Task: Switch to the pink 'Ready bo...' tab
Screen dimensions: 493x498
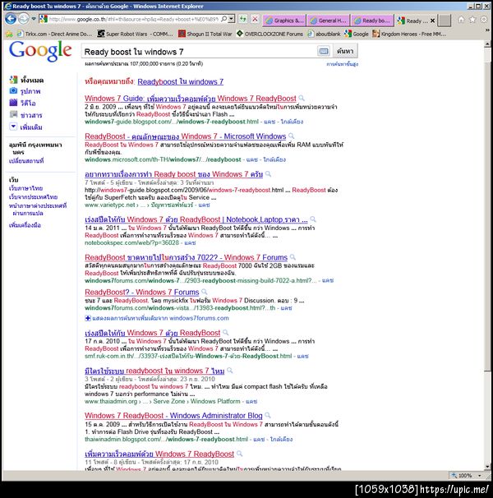Action: pyautogui.click(x=372, y=21)
